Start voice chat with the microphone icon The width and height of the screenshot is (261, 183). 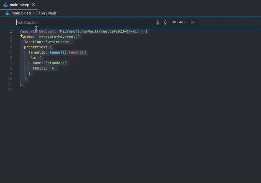[165, 22]
